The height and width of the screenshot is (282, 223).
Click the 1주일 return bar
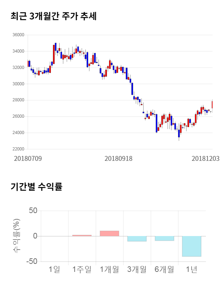[x=82, y=235]
